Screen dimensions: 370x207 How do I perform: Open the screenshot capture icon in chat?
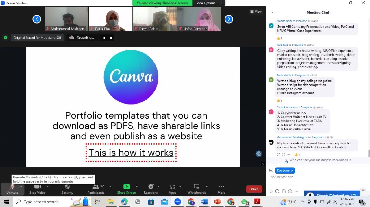(x=277, y=191)
